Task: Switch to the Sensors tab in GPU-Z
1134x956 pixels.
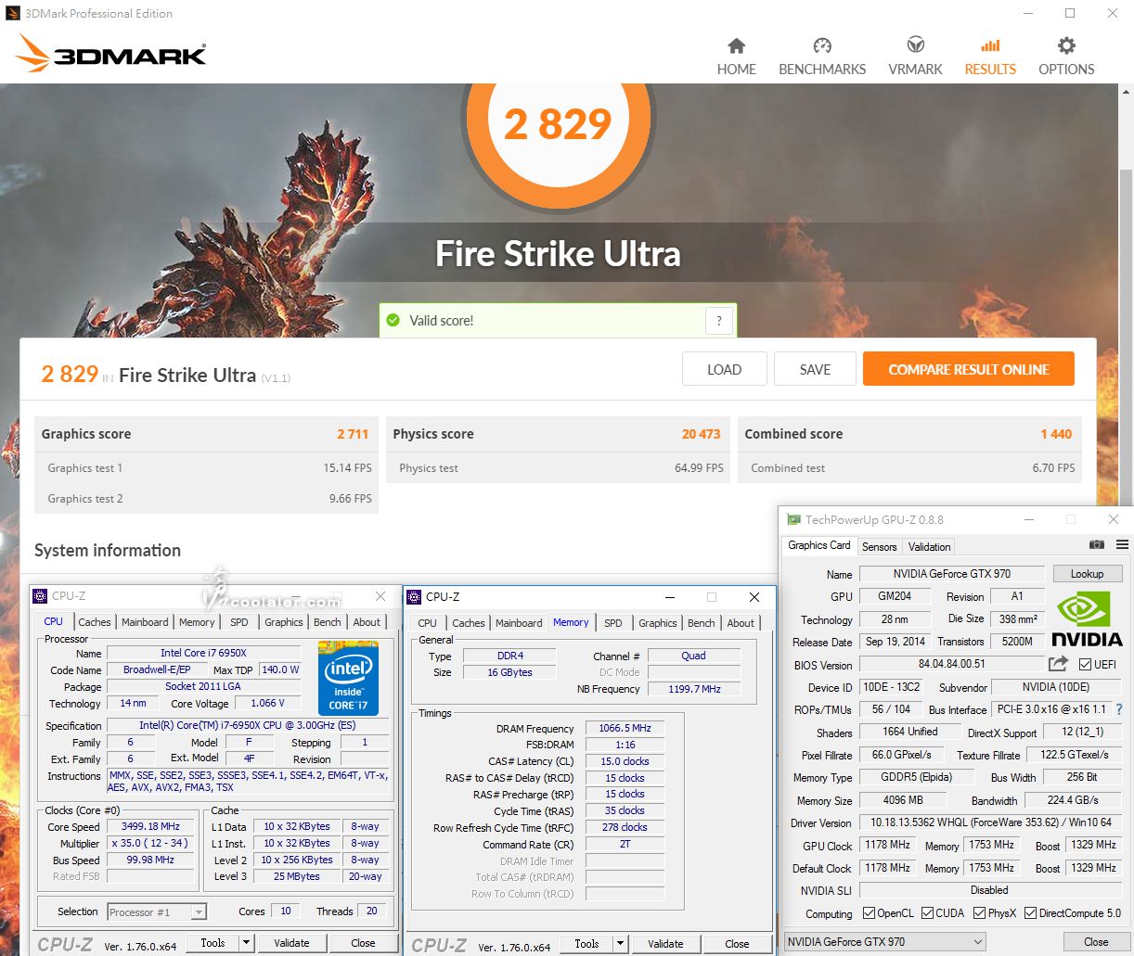Action: click(879, 547)
